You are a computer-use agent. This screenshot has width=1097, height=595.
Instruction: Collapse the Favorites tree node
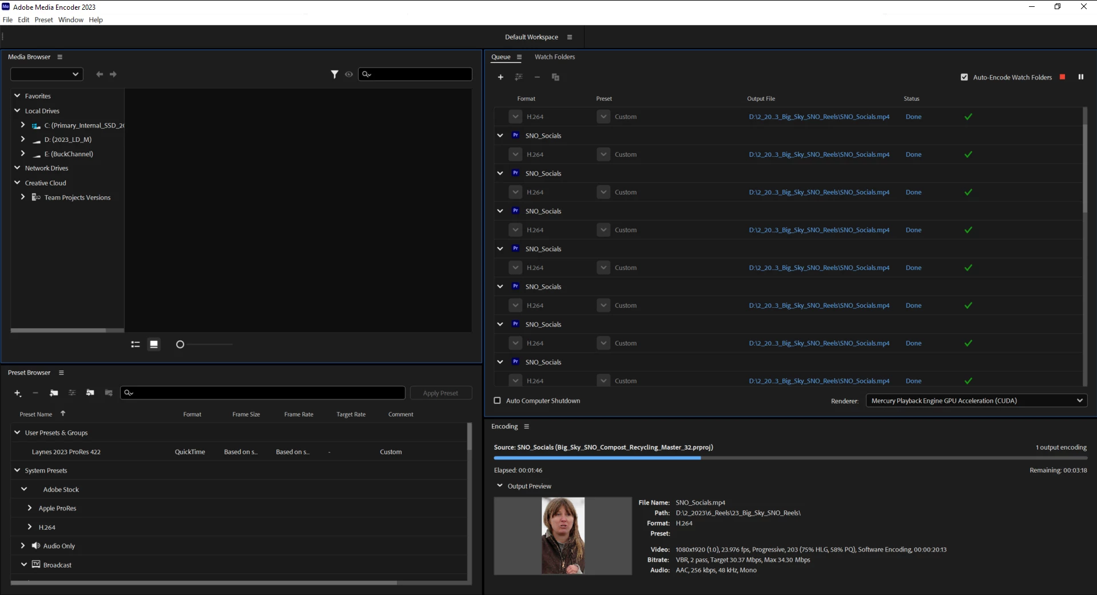17,96
